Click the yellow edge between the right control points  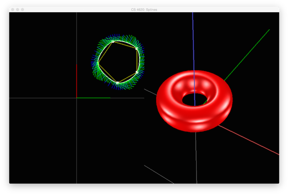tap(137, 60)
